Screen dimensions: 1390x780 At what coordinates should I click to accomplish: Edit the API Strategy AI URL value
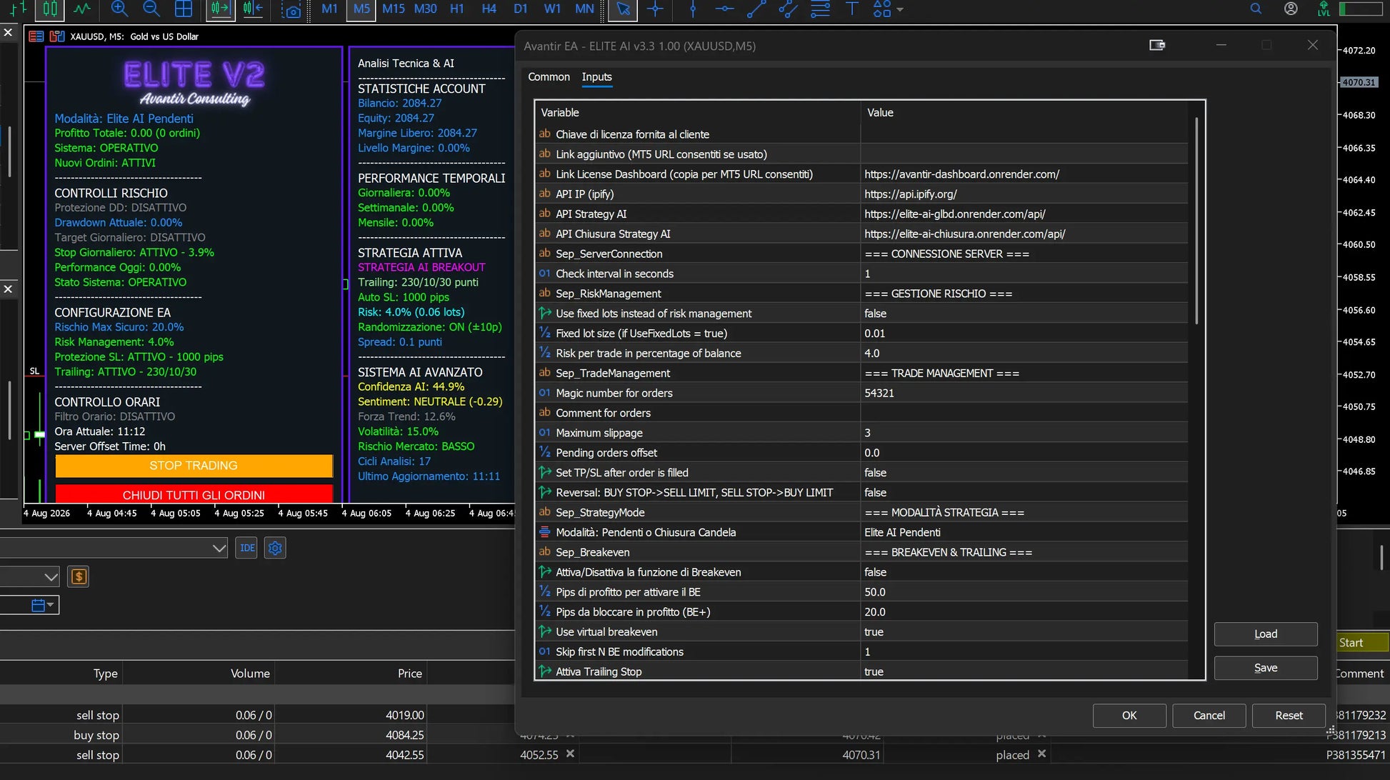point(1024,214)
